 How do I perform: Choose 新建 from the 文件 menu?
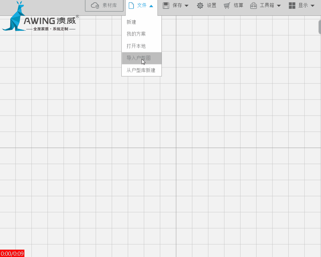[131, 22]
